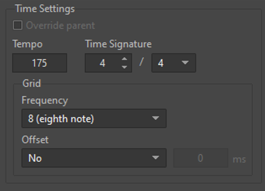Click the "Tempo" label

coord(28,44)
